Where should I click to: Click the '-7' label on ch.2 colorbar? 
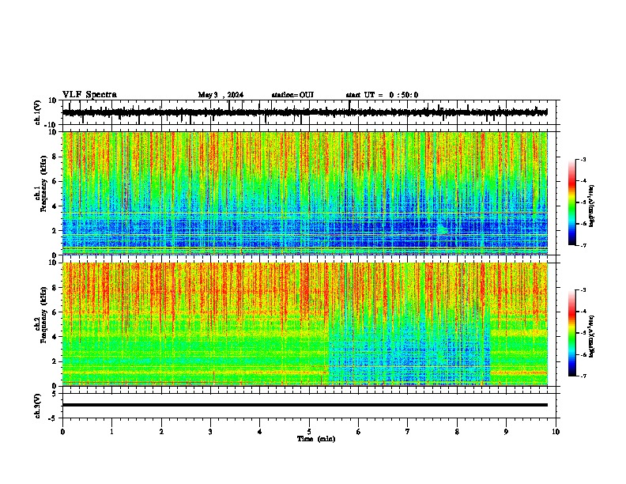pyautogui.click(x=583, y=376)
